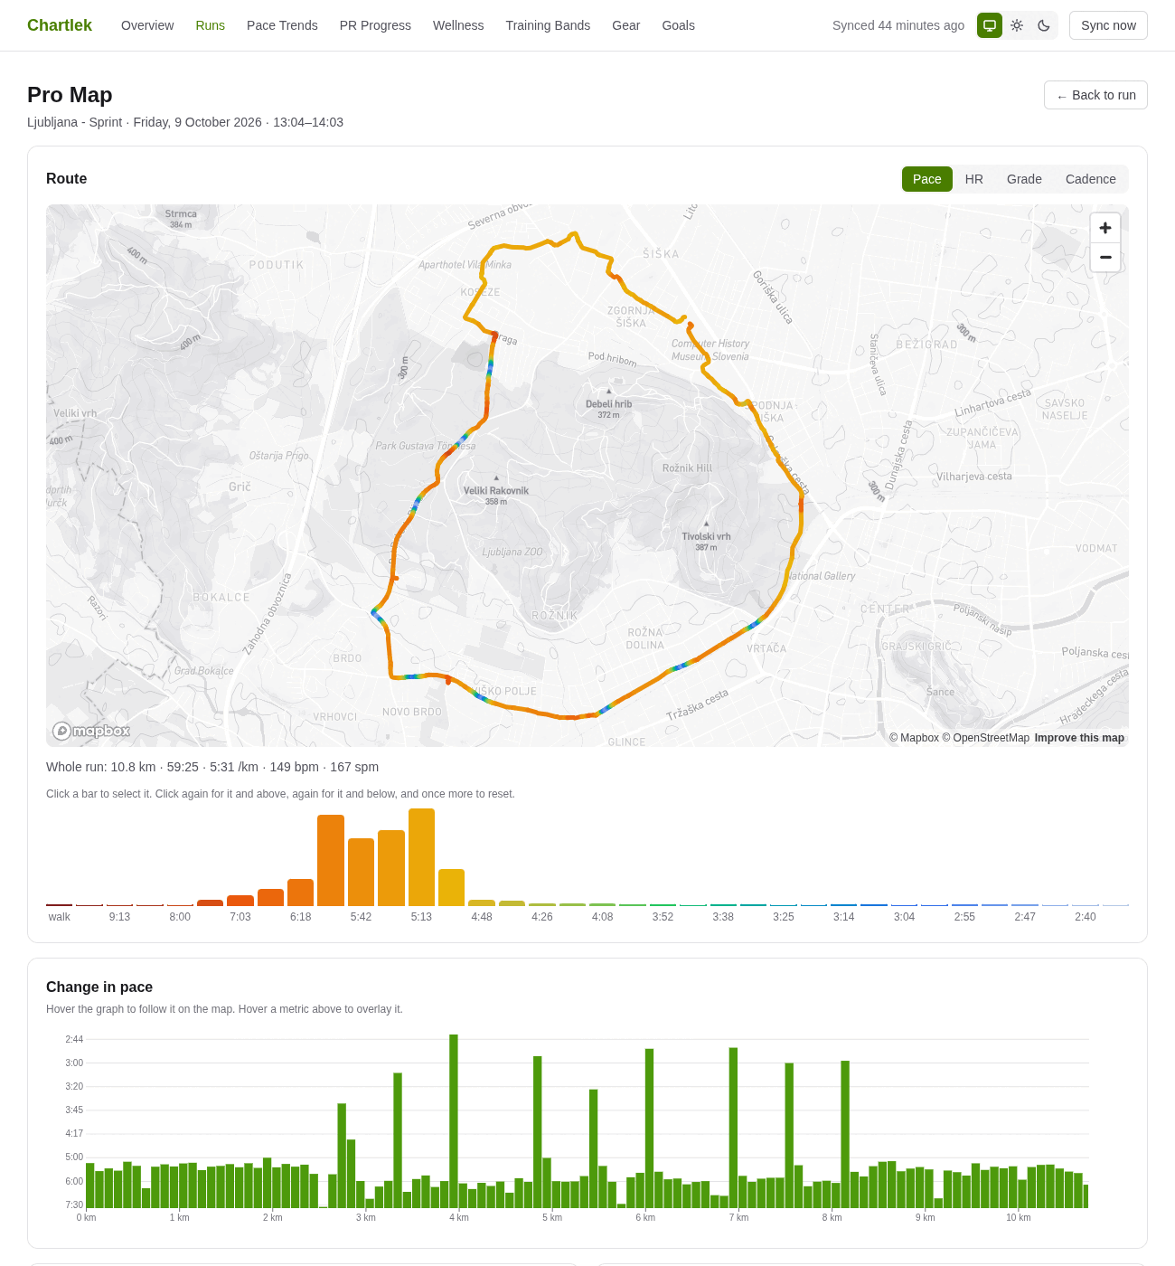Click the tallest pace spike near 4 km
This screenshot has height=1266, width=1175.
[x=454, y=1121]
